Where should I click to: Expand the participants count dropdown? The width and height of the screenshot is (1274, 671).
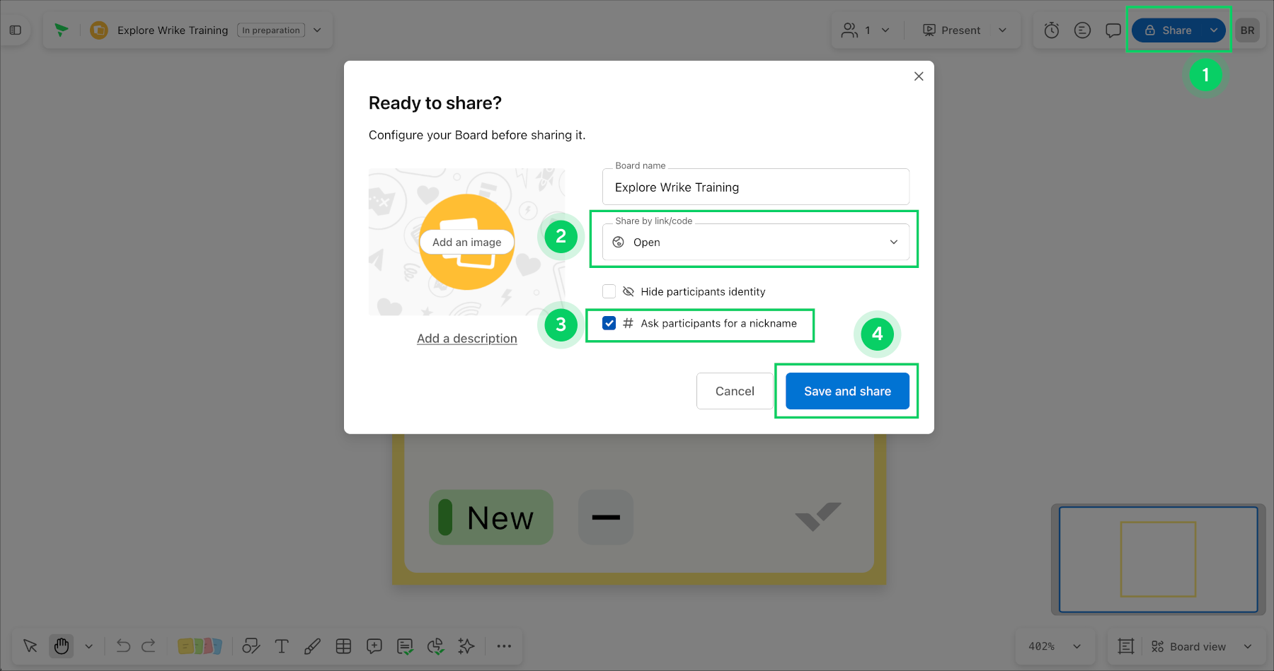885,30
